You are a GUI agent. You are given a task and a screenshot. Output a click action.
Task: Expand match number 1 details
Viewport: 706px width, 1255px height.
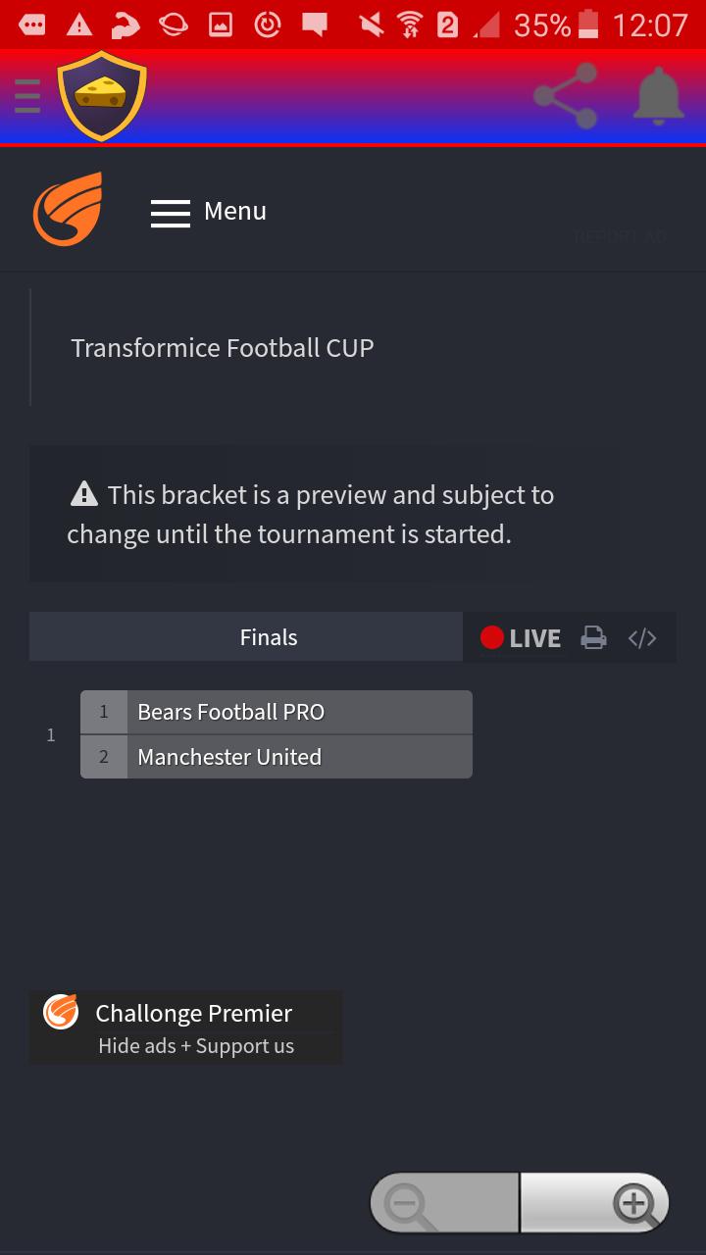50,734
